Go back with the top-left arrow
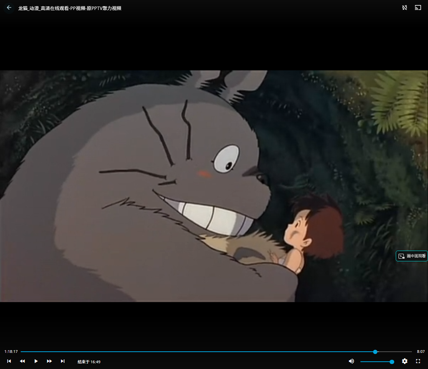 click(9, 8)
